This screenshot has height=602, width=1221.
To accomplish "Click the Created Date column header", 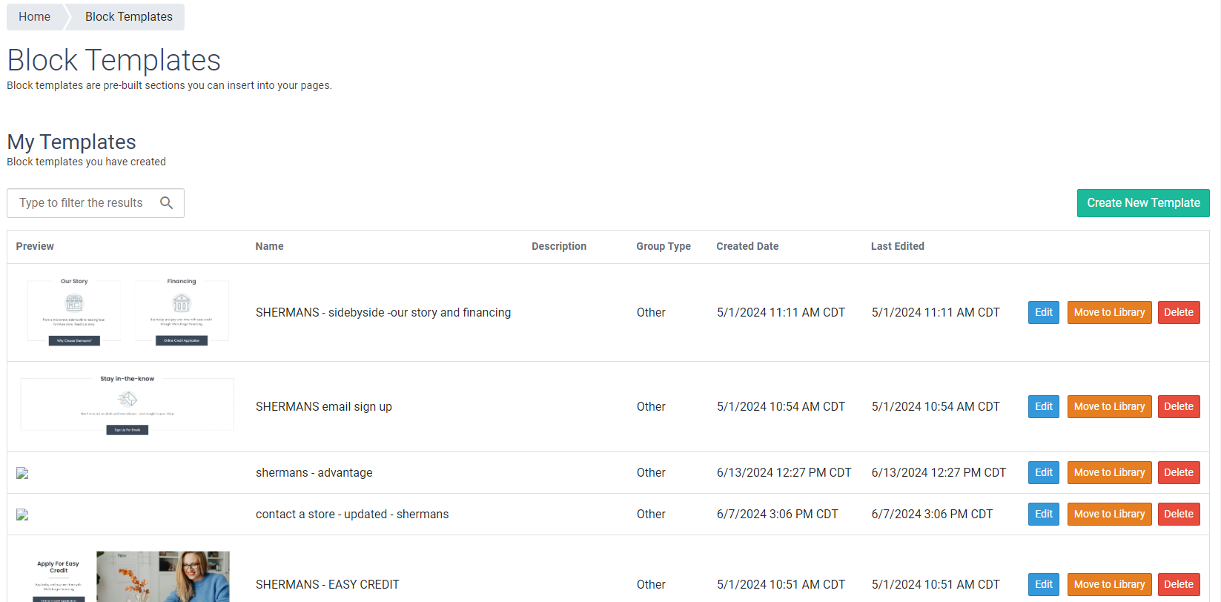I will [x=747, y=246].
